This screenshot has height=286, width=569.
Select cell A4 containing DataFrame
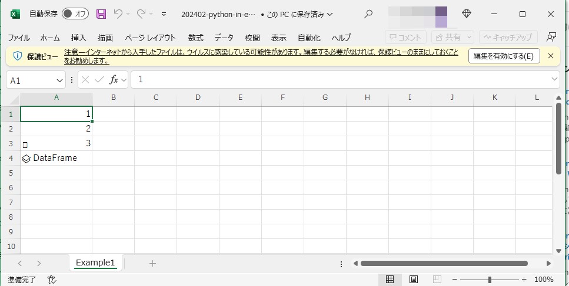[56, 158]
